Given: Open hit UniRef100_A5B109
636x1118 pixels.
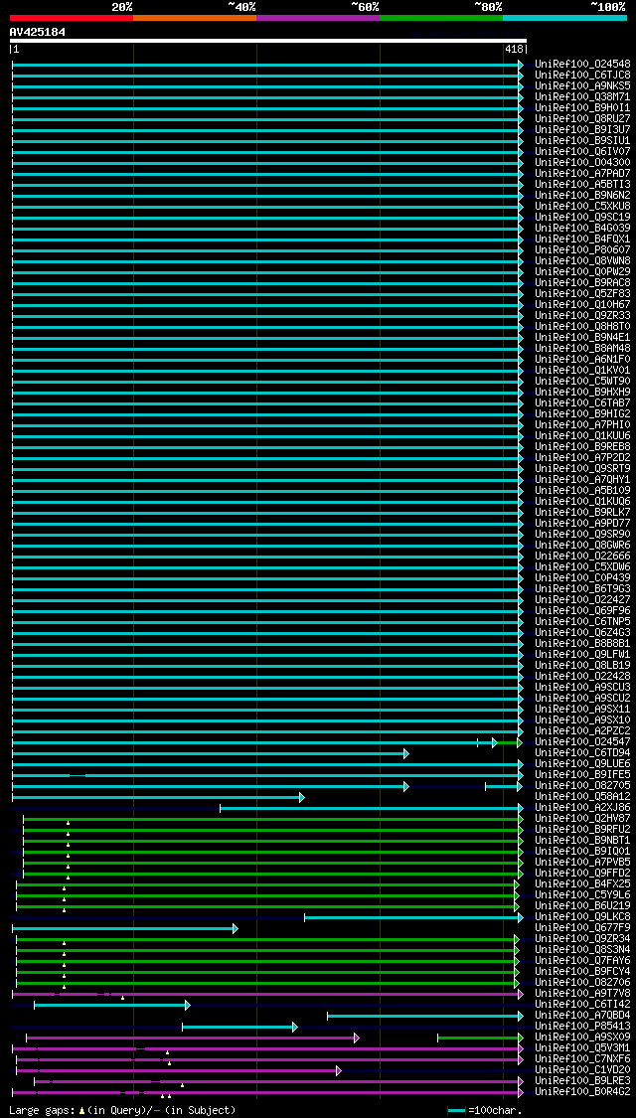Looking at the screenshot, I should point(582,491).
